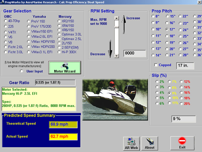This screenshot has height=152, width=202.
Task: Set slip to 12%
Action: (181, 82)
